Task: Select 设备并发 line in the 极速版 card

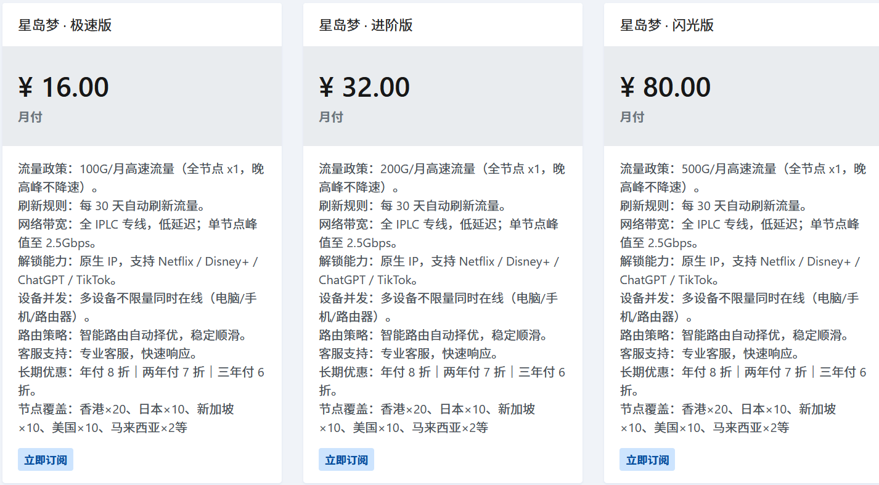Action: coord(137,298)
